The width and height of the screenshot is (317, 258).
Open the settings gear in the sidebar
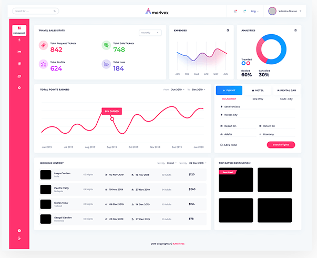[19, 87]
